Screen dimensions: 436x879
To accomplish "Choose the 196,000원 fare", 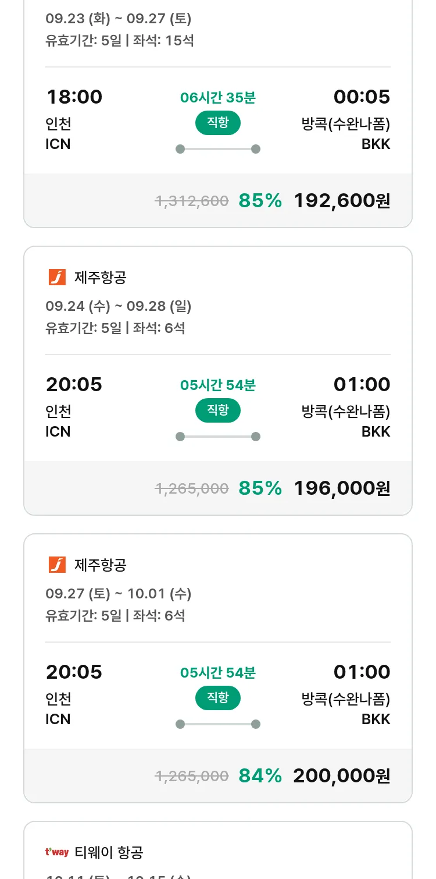I will pos(342,488).
